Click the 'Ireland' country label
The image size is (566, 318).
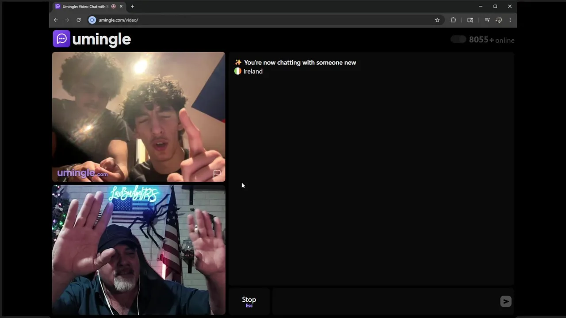pyautogui.click(x=253, y=71)
